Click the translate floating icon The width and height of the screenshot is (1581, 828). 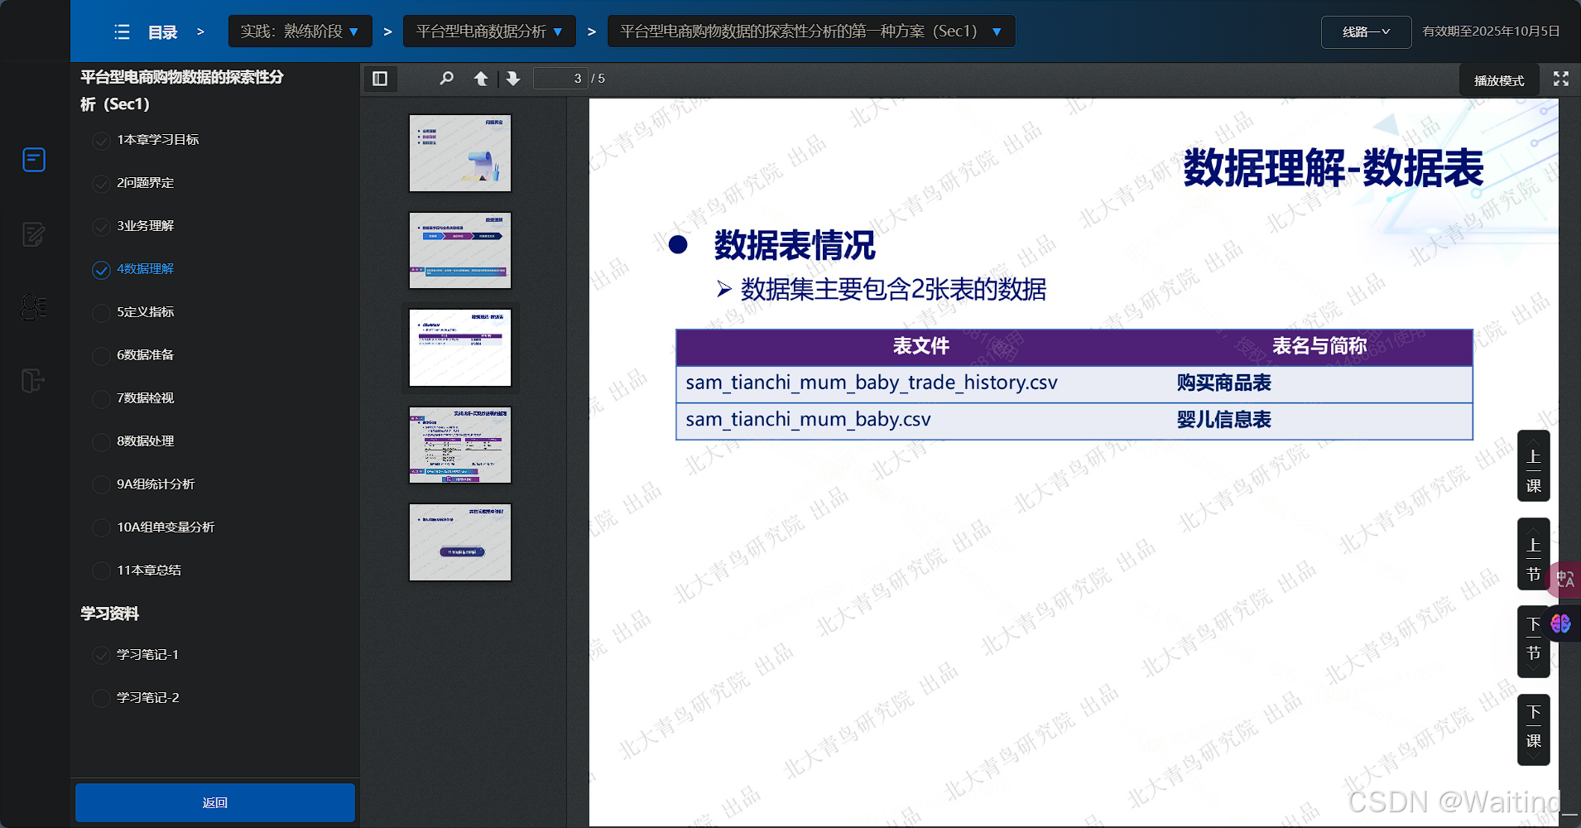click(x=1564, y=580)
